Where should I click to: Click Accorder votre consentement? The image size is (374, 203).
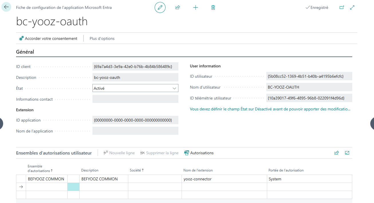tap(48, 38)
